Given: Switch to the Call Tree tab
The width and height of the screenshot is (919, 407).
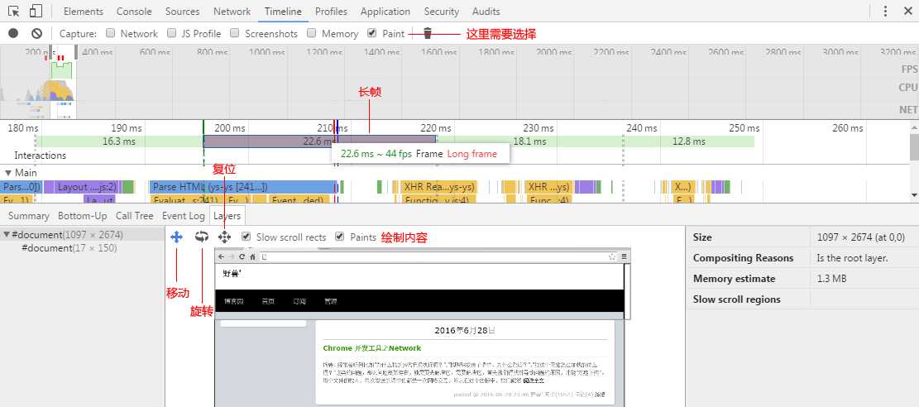Looking at the screenshot, I should (134, 216).
